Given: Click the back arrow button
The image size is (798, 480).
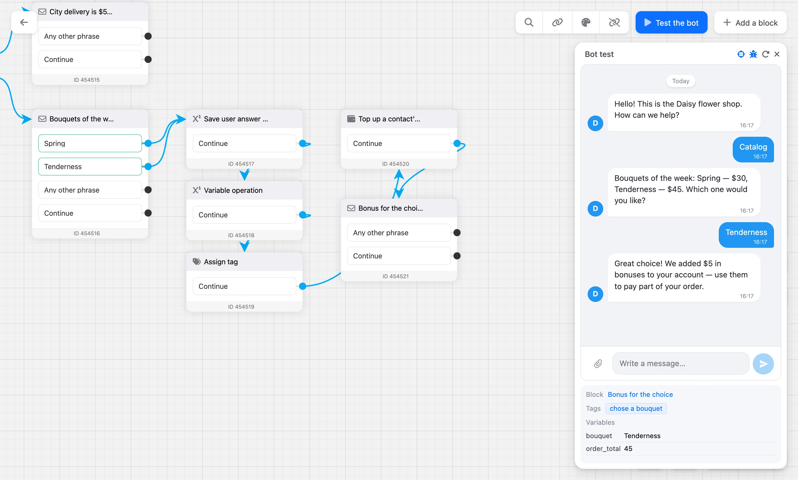Looking at the screenshot, I should click(24, 22).
